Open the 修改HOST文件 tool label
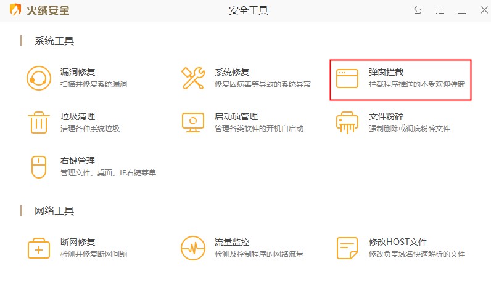This screenshot has width=491, height=282. [398, 242]
